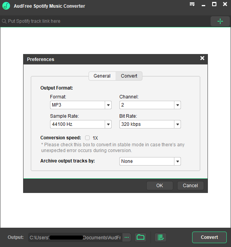231x247 pixels.
Task: Click the browse output path ellipsis button
Action: point(127,237)
